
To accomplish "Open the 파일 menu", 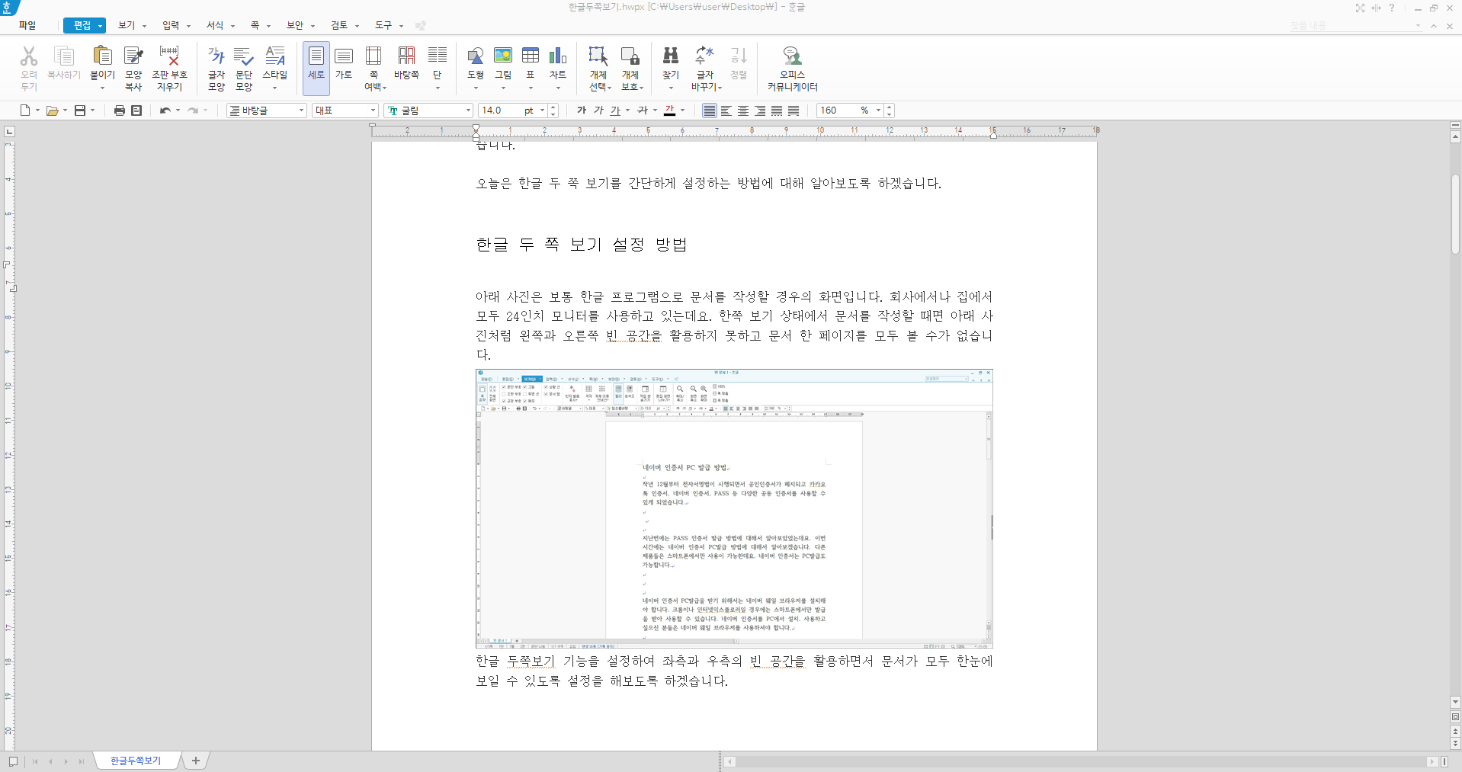I will click(x=27, y=25).
